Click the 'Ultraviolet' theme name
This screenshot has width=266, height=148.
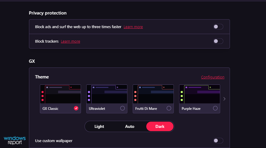pos(97,109)
